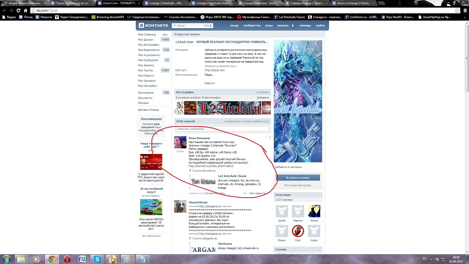Switch to Lineage 2 Interlude - Altta tab
Image resolution: width=469 pixels, height=264 pixels.
tap(166, 3)
